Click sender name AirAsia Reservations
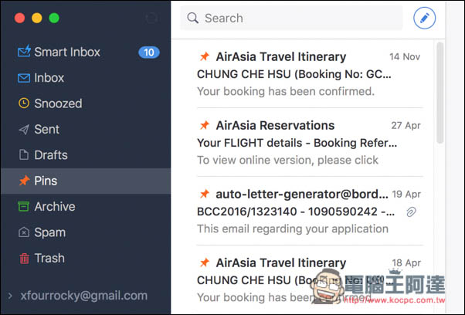This screenshot has width=465, height=315. pyautogui.click(x=275, y=125)
